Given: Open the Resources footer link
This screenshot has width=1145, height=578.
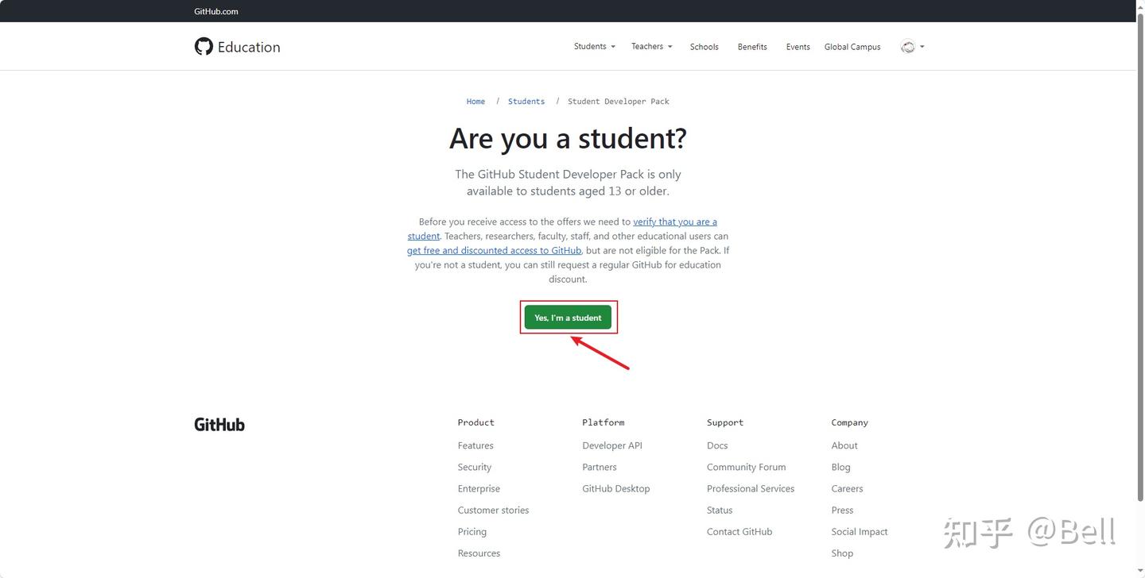Looking at the screenshot, I should pyautogui.click(x=479, y=553).
